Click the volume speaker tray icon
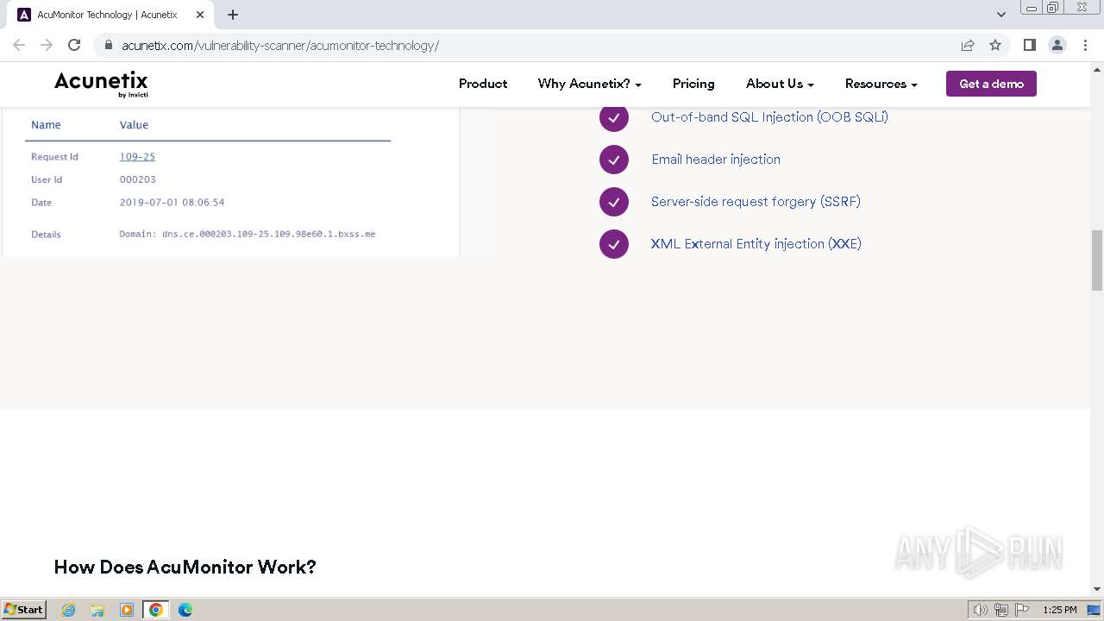The height and width of the screenshot is (621, 1104). [981, 610]
